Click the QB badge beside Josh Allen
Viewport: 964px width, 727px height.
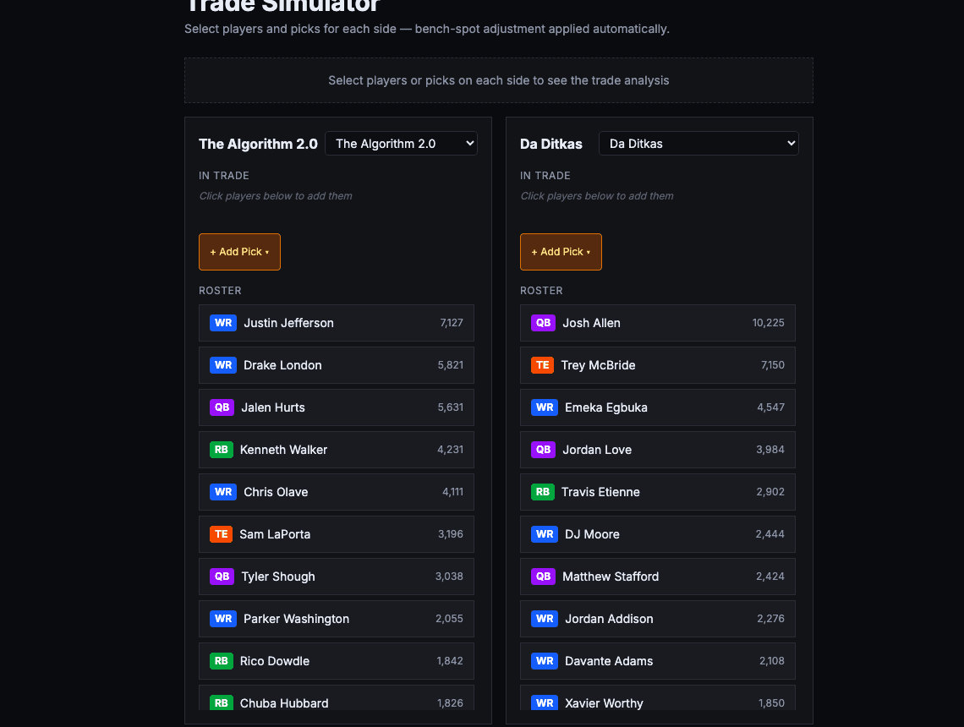[x=544, y=323]
